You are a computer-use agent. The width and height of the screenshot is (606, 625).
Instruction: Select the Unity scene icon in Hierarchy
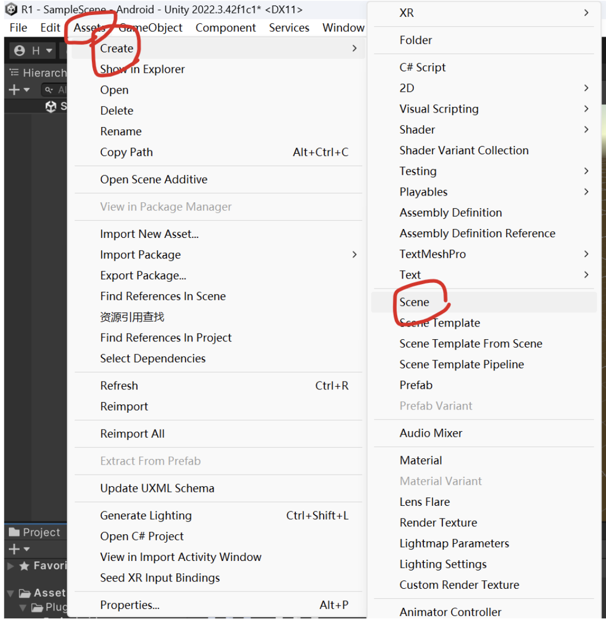click(x=51, y=106)
